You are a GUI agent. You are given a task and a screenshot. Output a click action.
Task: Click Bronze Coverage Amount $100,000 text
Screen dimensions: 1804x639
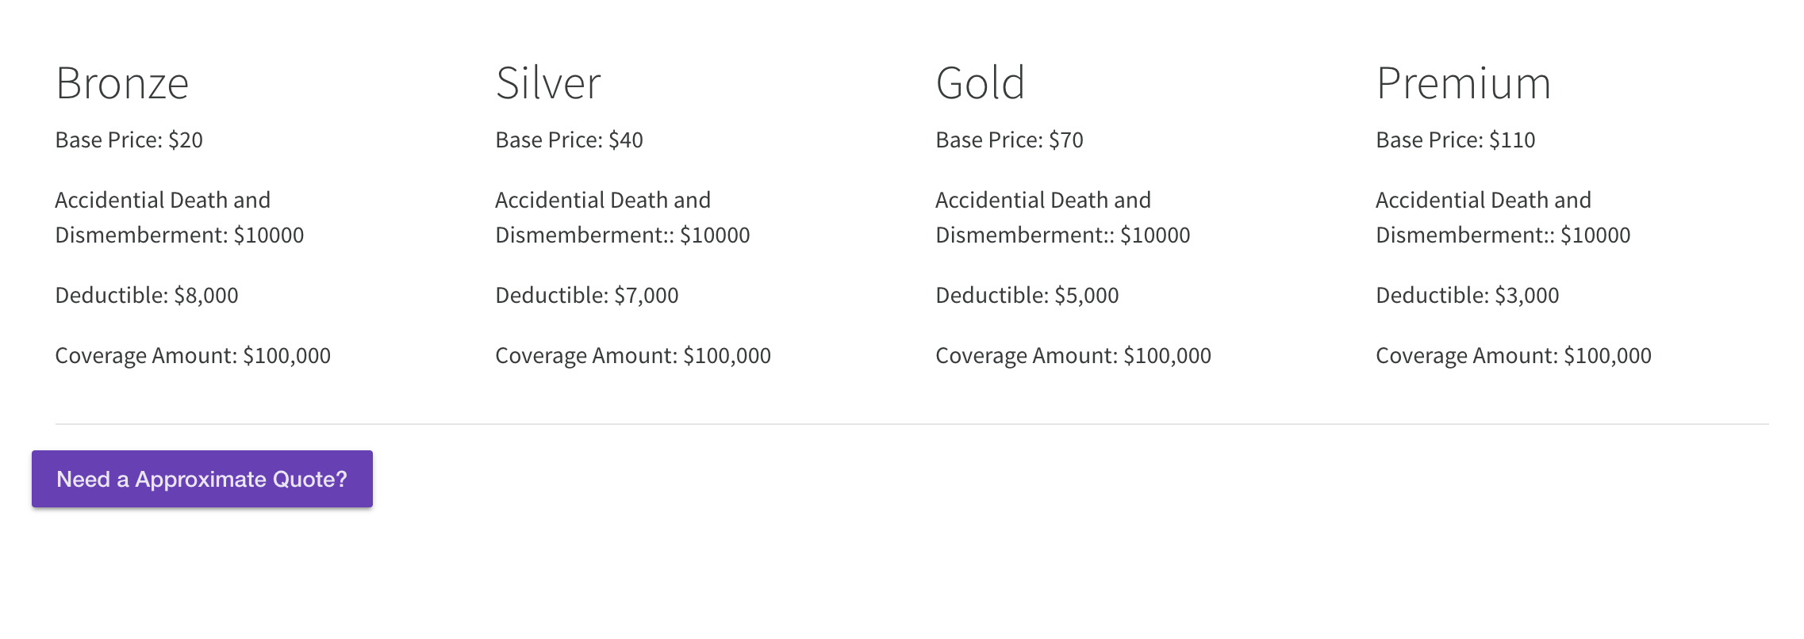tap(193, 356)
